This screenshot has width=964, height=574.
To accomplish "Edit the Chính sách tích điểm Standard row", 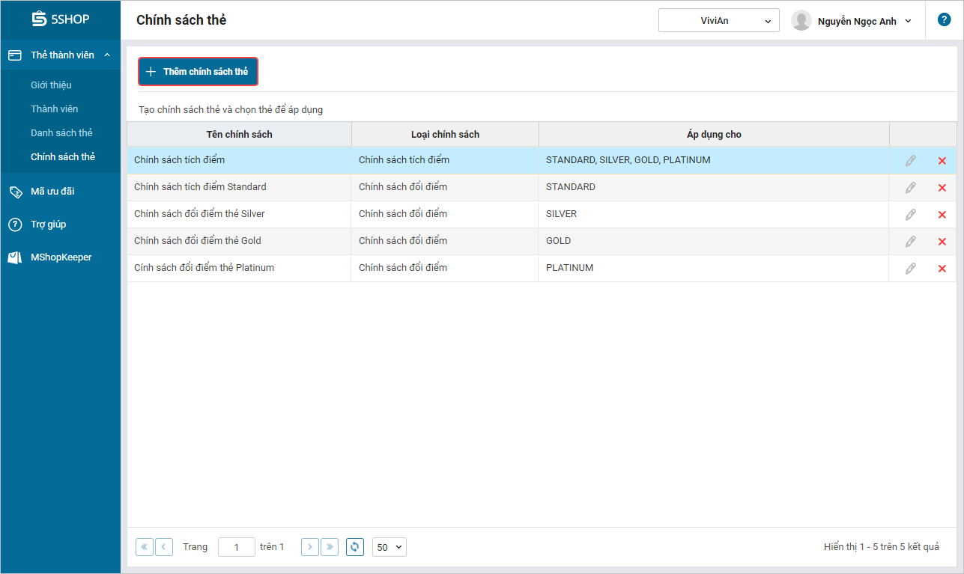I will pos(910,187).
